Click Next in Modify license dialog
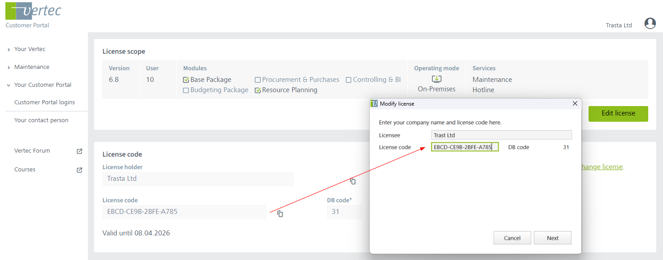The height and width of the screenshot is (260, 663). coord(552,238)
